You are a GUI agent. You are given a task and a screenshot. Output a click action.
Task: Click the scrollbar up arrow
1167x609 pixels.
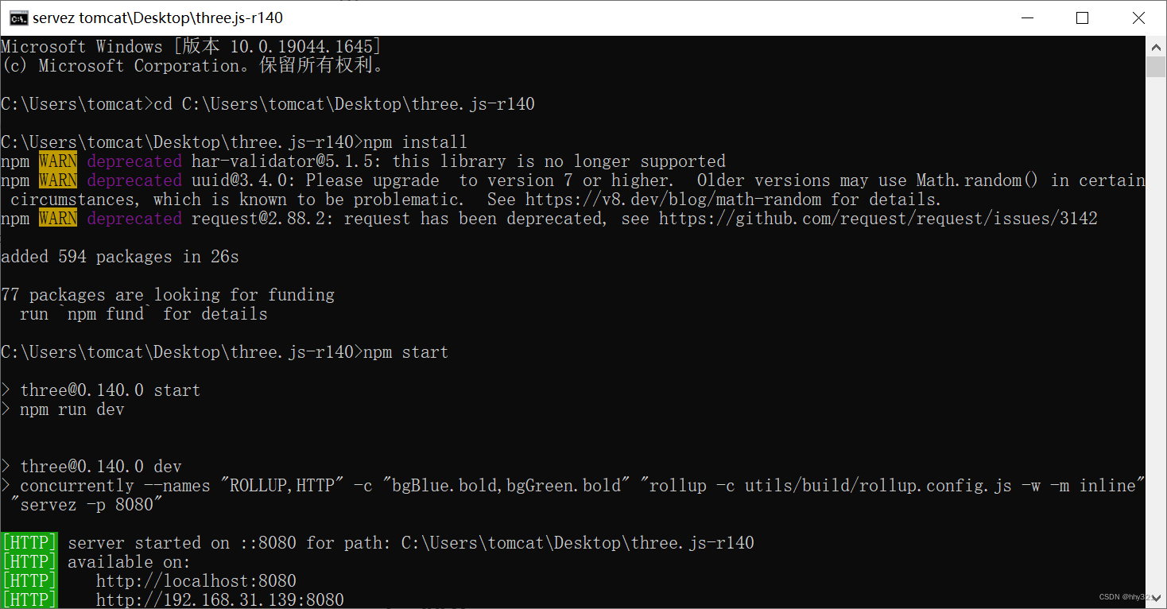tap(1157, 45)
